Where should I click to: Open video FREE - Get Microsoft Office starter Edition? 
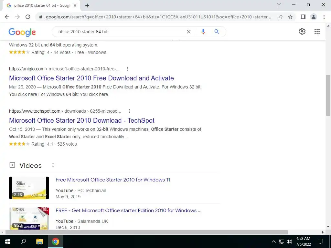[128, 210]
